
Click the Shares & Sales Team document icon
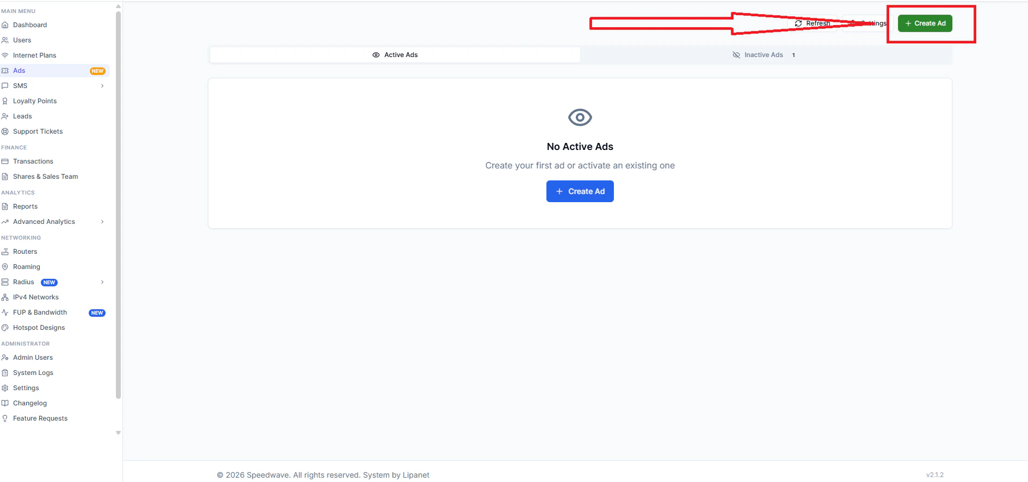tap(5, 177)
